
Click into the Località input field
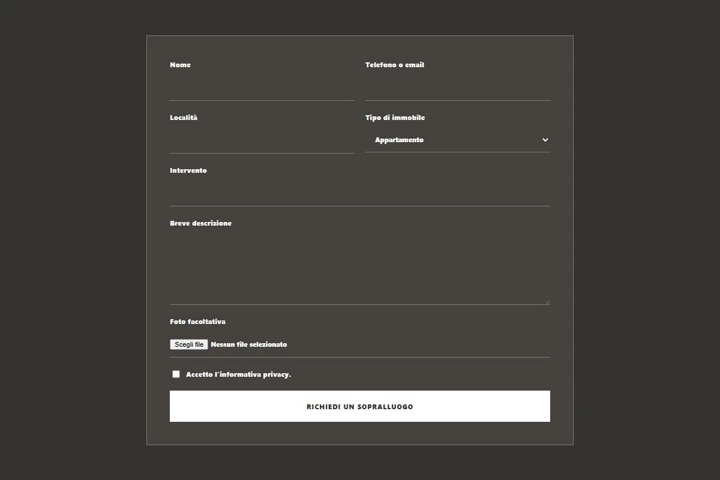pos(262,140)
